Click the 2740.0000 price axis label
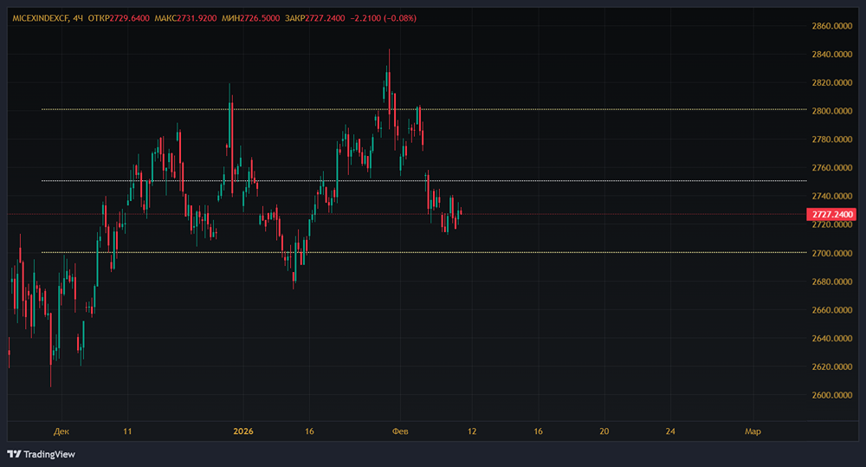Screen dimensions: 866x467 tap(831, 196)
